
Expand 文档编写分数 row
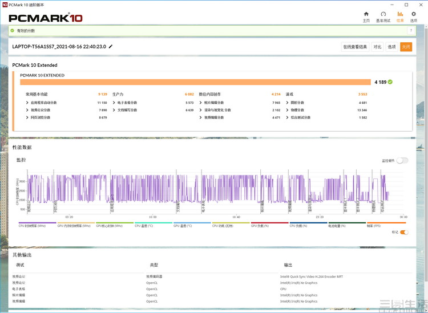pyautogui.click(x=114, y=110)
